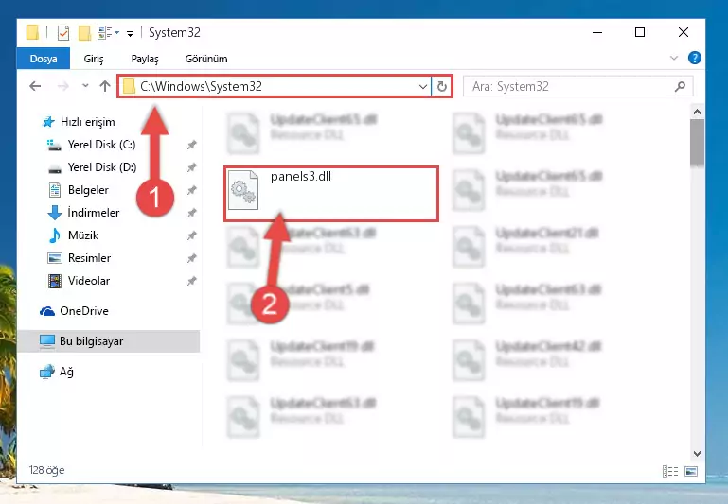This screenshot has width=728, height=504.
Task: Click the folder icon in address bar
Action: tap(129, 86)
